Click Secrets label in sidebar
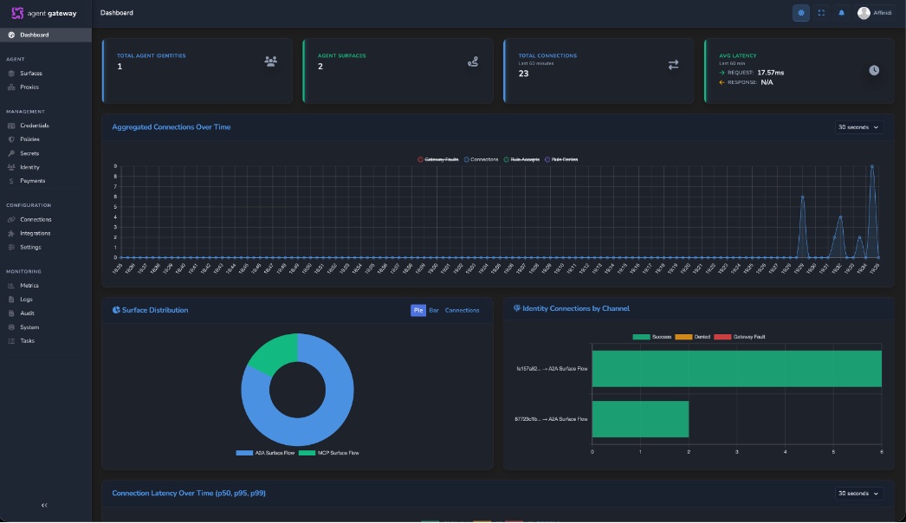The width and height of the screenshot is (906, 523). point(29,153)
